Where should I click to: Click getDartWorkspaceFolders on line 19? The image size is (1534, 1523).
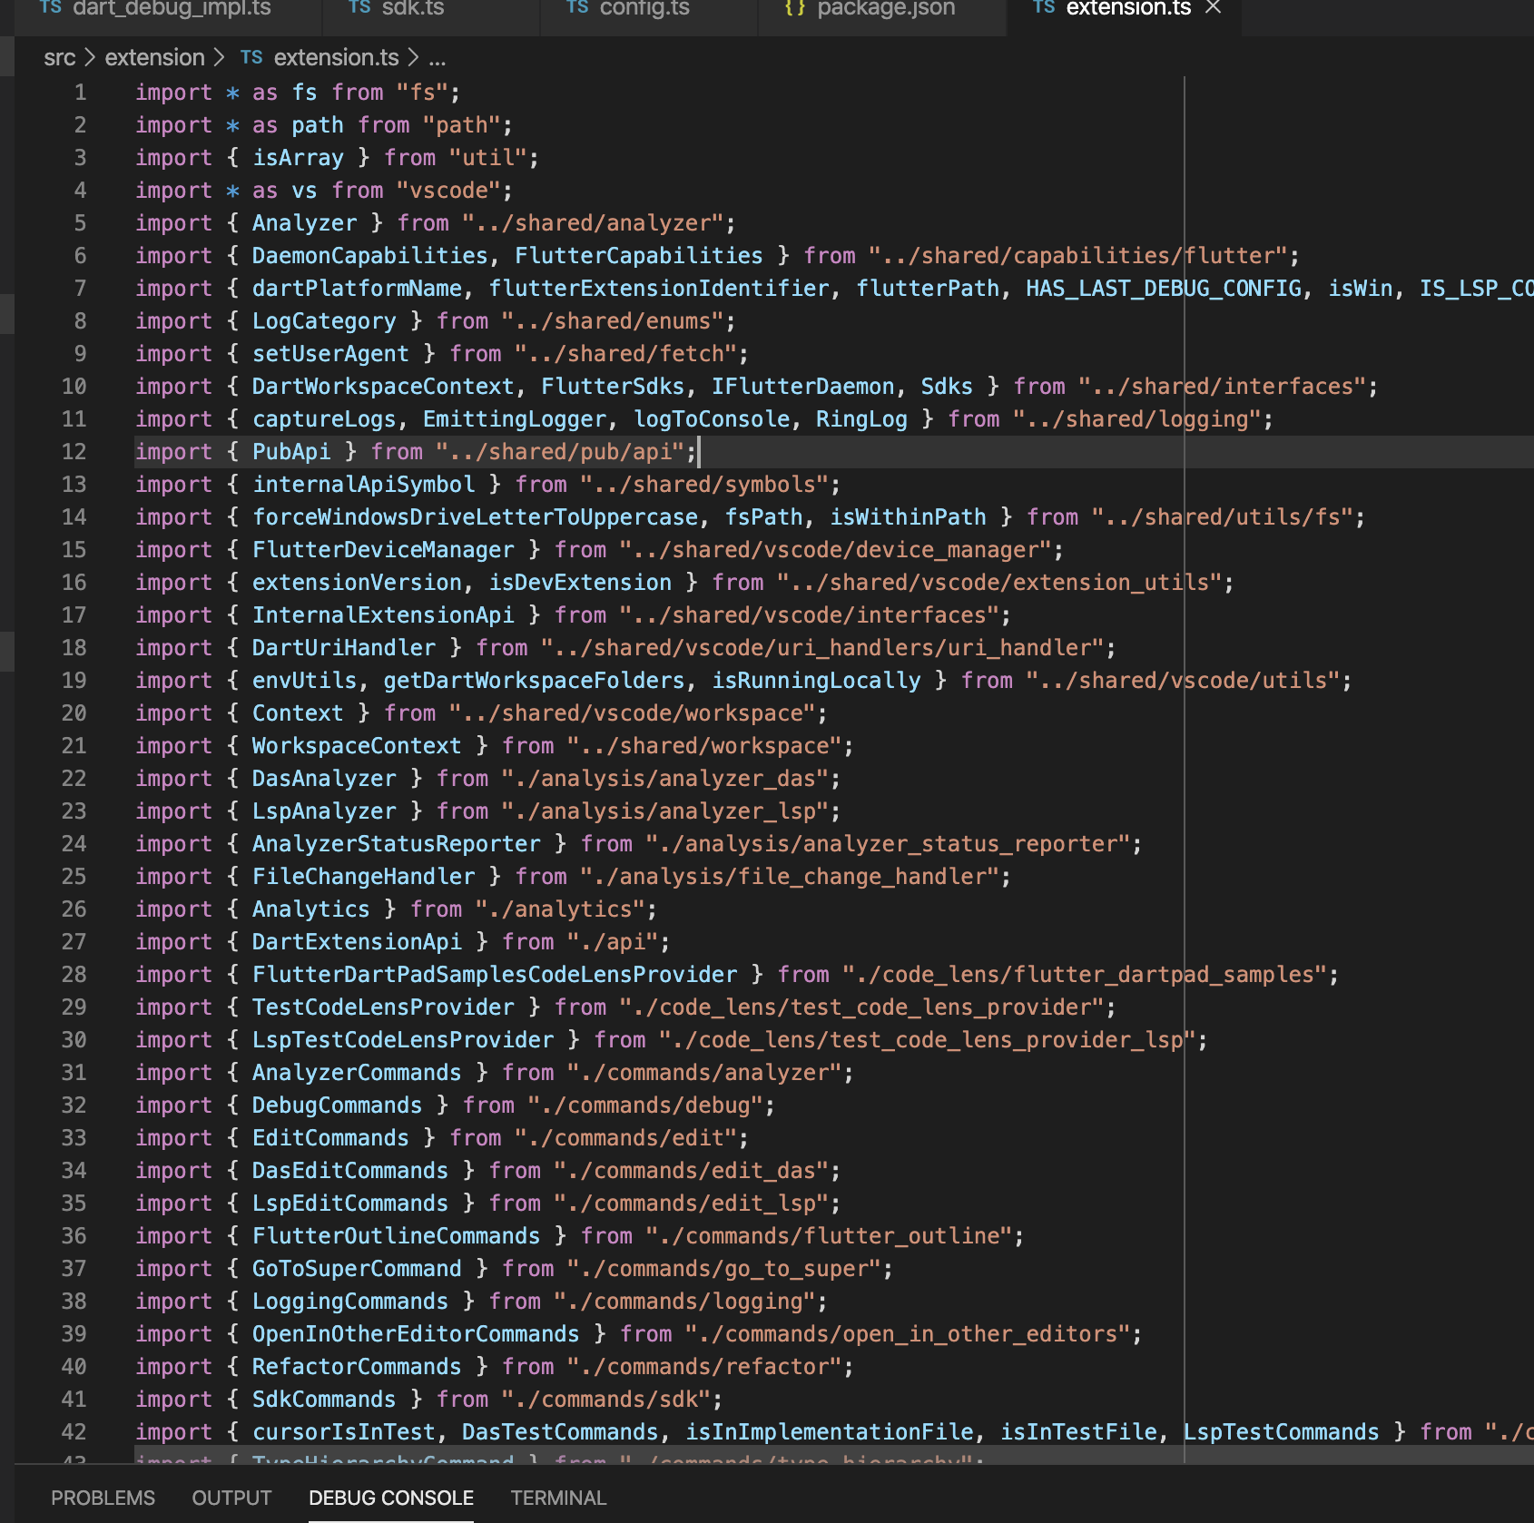tap(535, 681)
